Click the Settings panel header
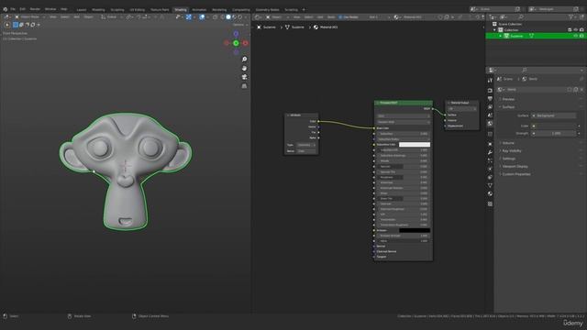The height and width of the screenshot is (330, 587). (509, 159)
